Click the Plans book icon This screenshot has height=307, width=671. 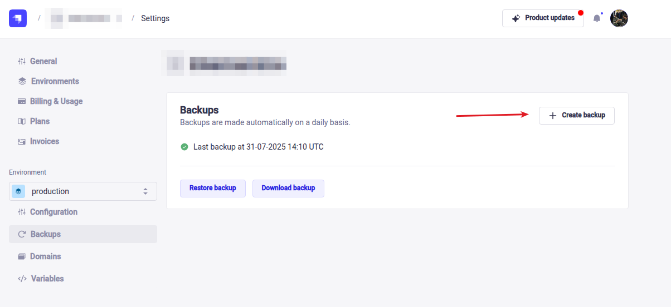point(22,121)
